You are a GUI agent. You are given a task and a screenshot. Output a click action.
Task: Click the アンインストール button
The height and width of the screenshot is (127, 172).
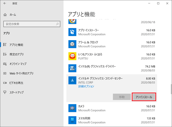point(144,97)
